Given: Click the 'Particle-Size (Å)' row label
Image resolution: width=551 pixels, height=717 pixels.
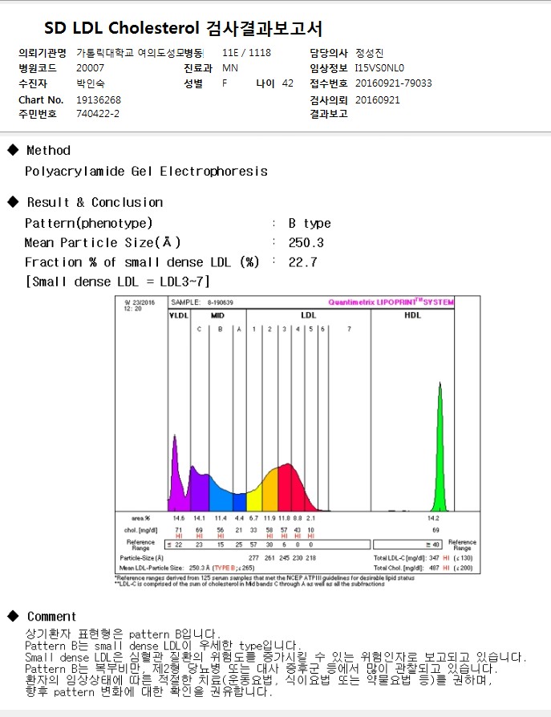Looking at the screenshot, I should tap(141, 558).
